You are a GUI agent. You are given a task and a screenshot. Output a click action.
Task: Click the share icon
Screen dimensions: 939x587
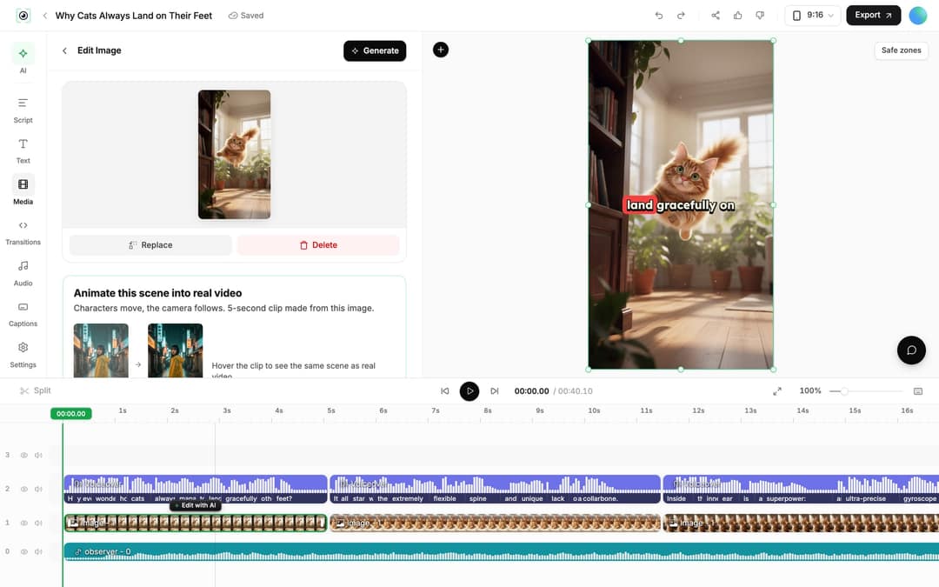point(716,16)
